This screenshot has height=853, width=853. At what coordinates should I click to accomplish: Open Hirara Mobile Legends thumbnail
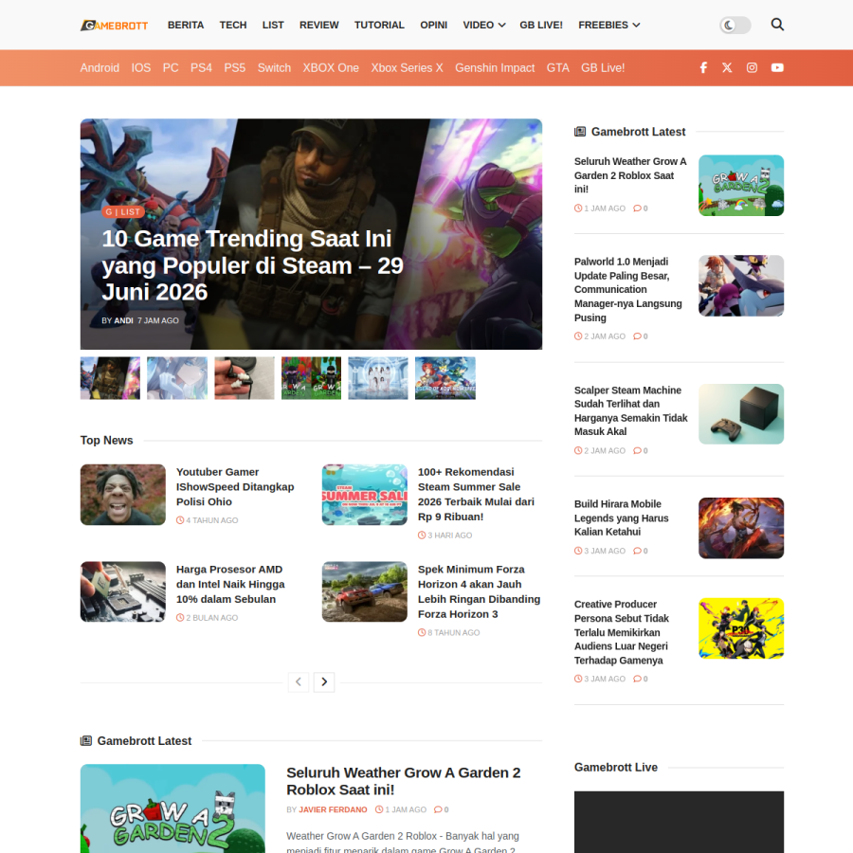[741, 528]
